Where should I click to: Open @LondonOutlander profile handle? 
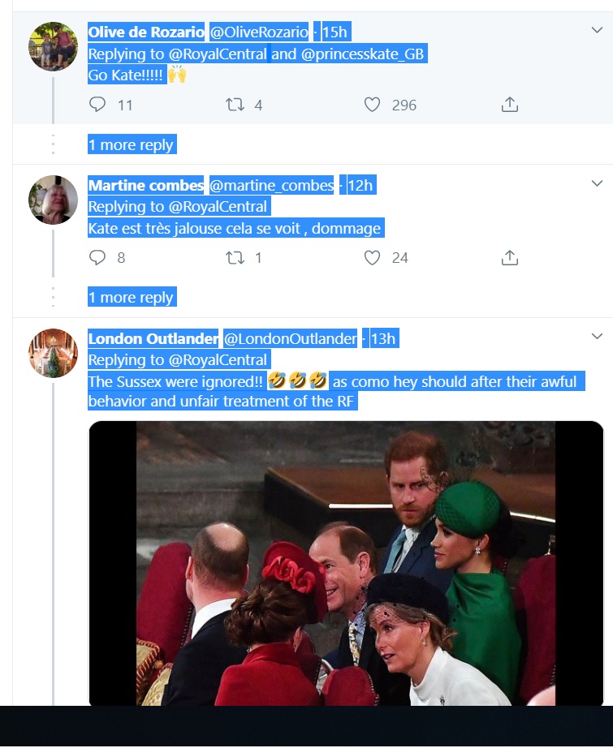pos(290,339)
